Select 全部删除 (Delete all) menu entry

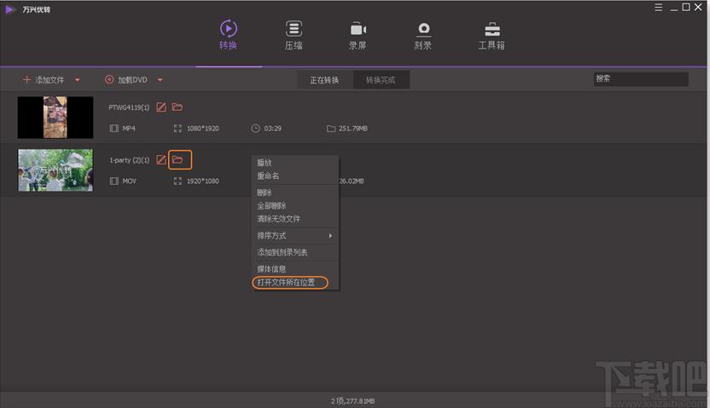point(294,205)
